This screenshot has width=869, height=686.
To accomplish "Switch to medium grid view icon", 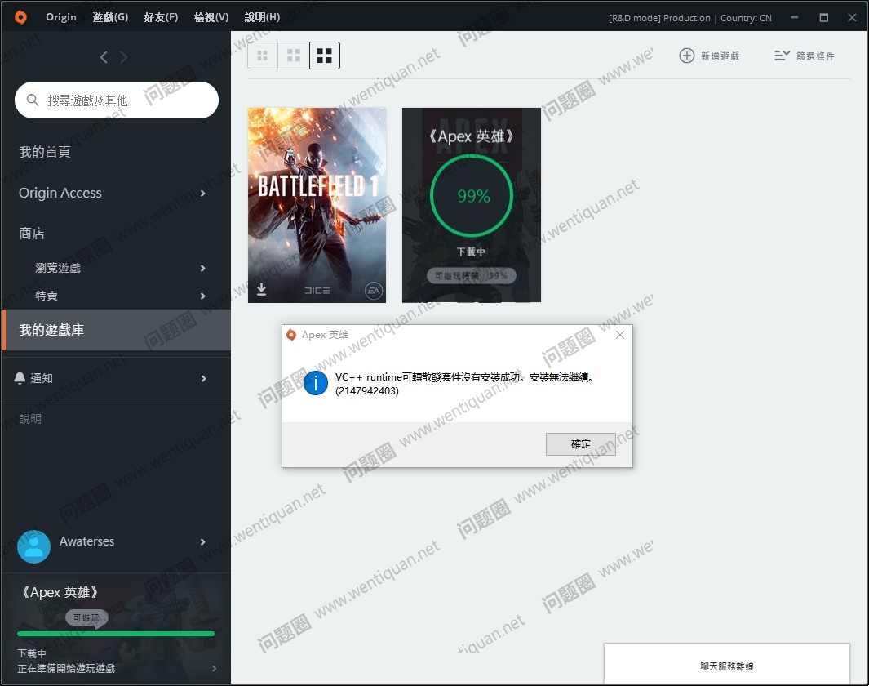I will [x=294, y=56].
